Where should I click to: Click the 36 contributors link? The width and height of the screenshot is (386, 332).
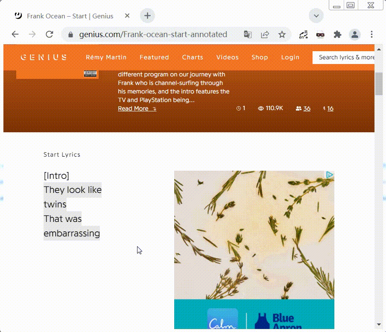click(307, 108)
